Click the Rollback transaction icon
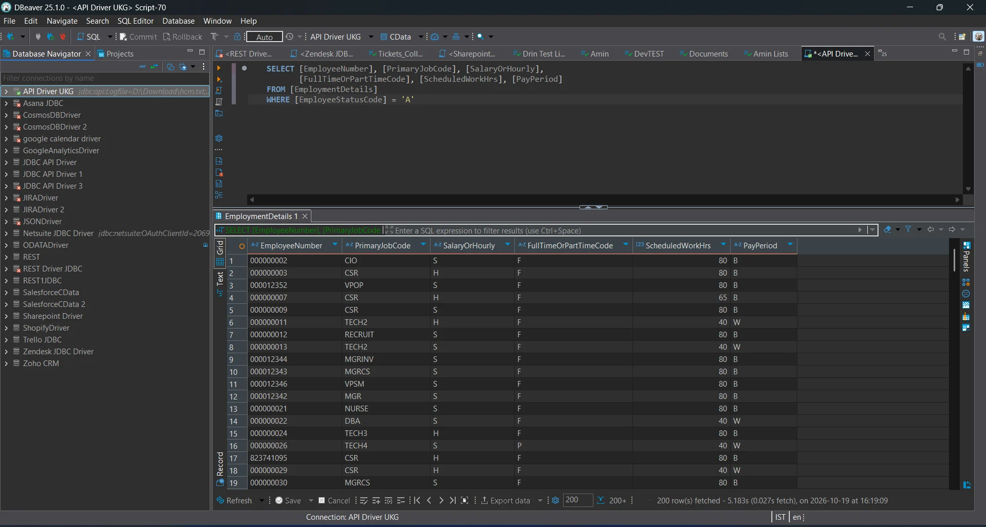This screenshot has width=986, height=527. tap(166, 37)
